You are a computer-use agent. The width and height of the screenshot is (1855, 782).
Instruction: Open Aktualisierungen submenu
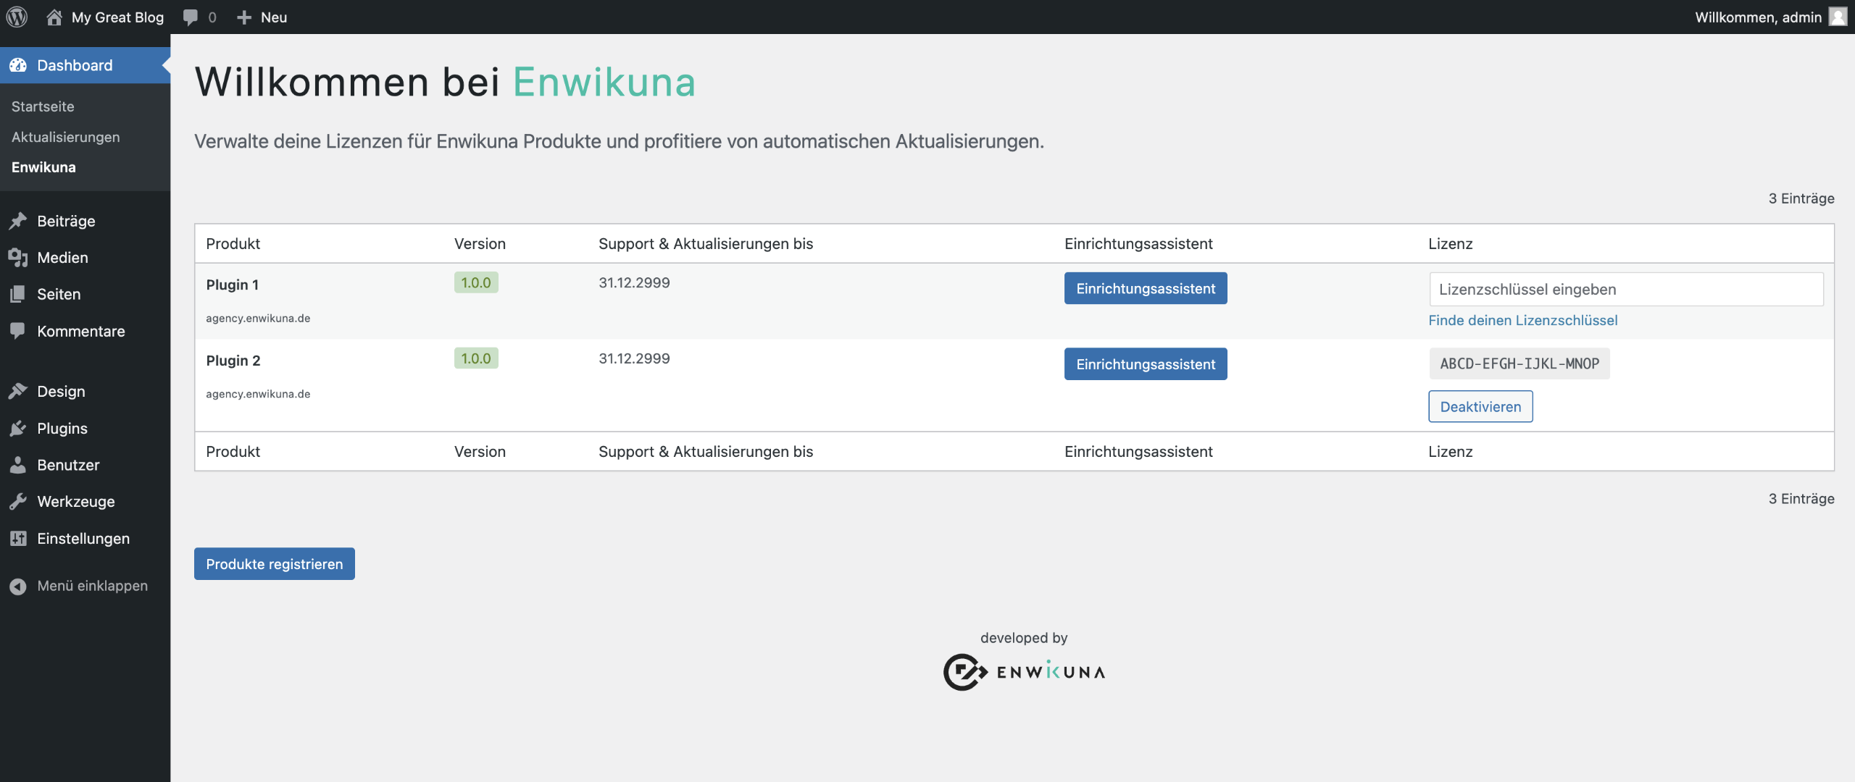pyautogui.click(x=66, y=137)
